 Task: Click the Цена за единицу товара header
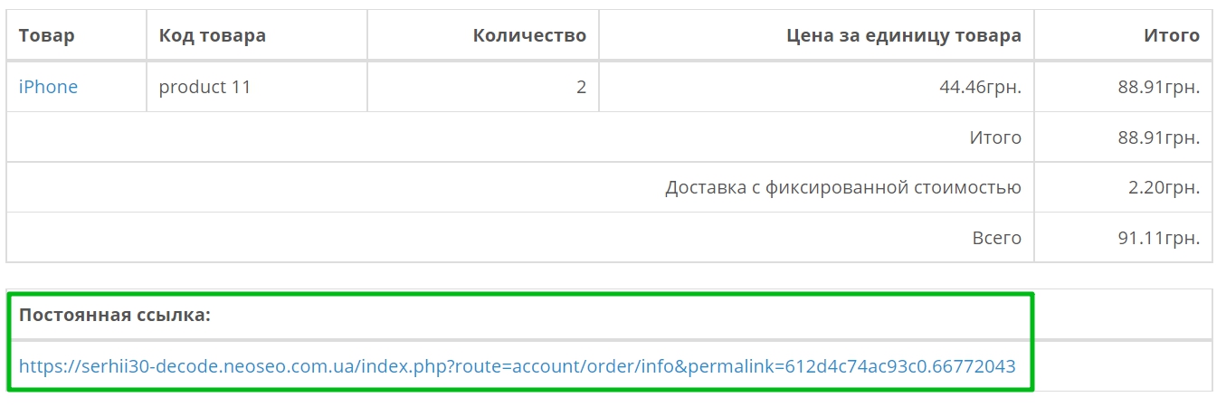tap(903, 35)
